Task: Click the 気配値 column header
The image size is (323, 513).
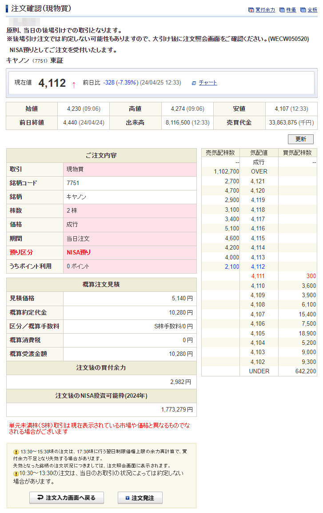Action: [259, 153]
